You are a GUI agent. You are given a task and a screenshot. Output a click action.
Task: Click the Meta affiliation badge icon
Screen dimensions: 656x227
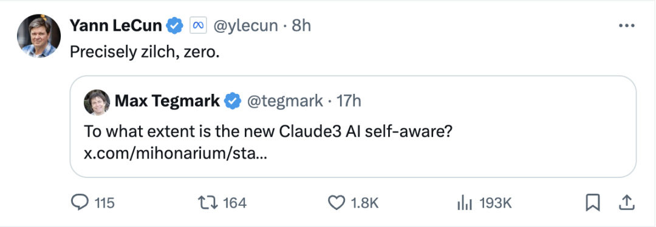point(198,26)
